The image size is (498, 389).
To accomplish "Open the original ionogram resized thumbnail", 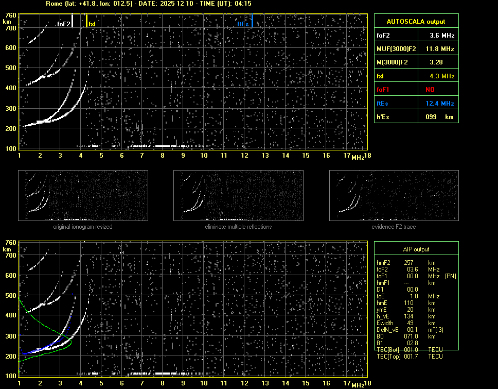I will [83, 196].
